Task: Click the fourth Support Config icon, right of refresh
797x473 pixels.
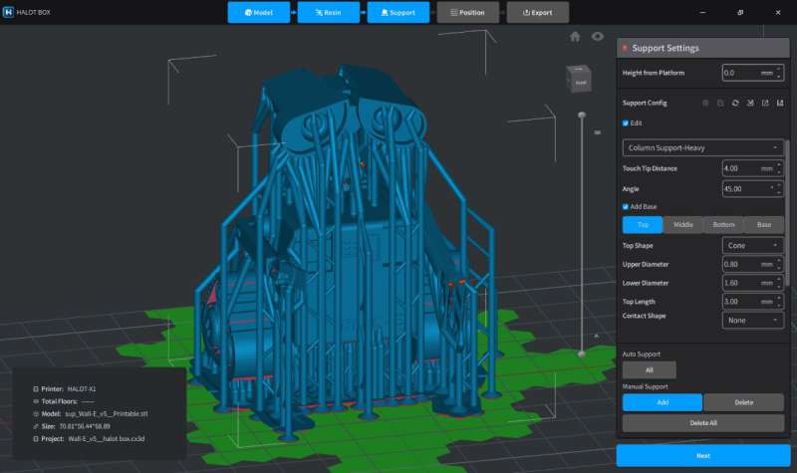Action: (750, 104)
